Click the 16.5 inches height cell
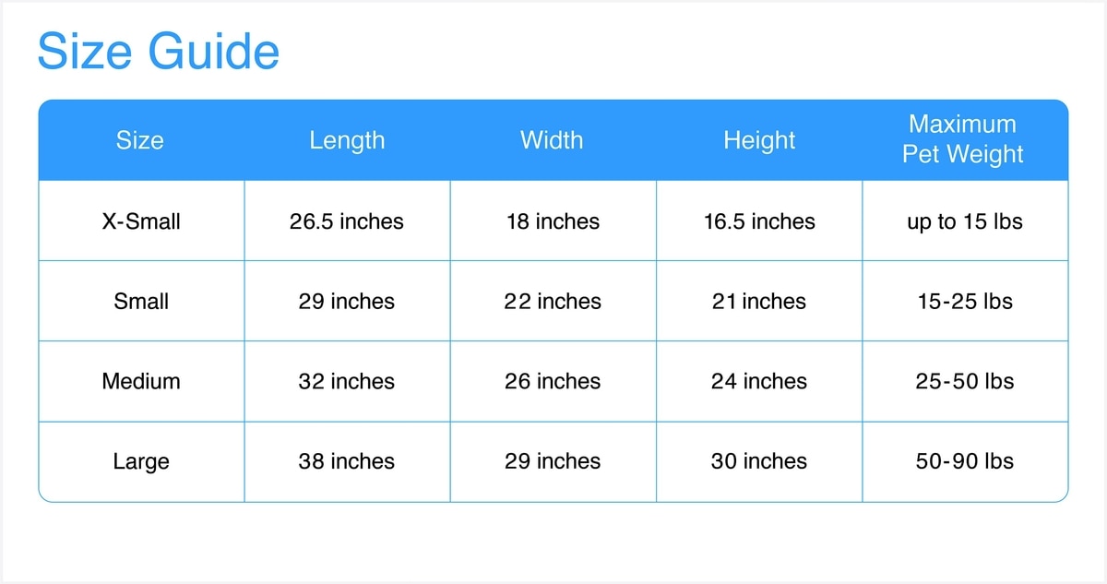The image size is (1107, 584). (759, 221)
